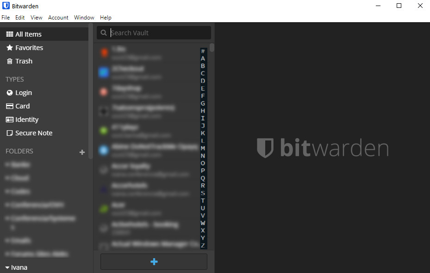The width and height of the screenshot is (430, 273).
Task: Jump to letter A in index
Action: tap(203, 58)
